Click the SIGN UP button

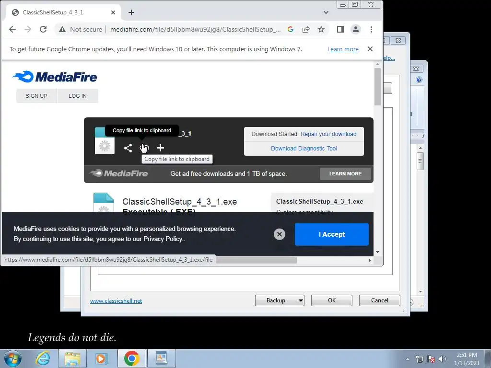(x=36, y=96)
